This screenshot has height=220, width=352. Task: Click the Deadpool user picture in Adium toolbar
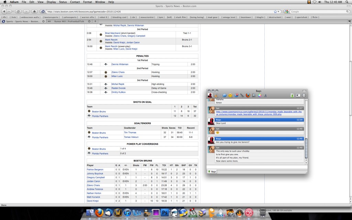click(210, 96)
